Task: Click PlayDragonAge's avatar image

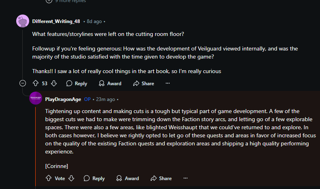Action: pos(36,99)
